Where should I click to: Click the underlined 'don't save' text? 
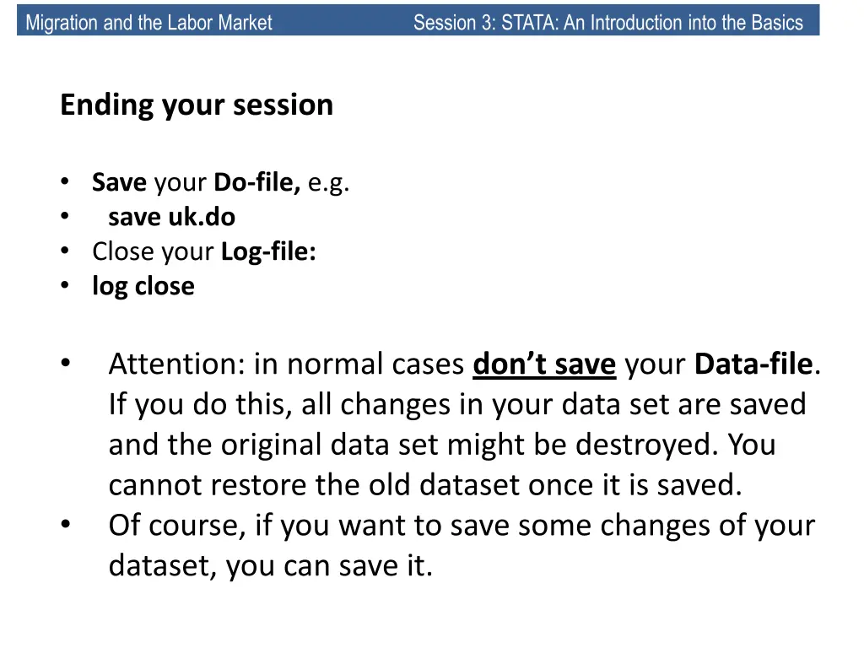pyautogui.click(x=544, y=364)
